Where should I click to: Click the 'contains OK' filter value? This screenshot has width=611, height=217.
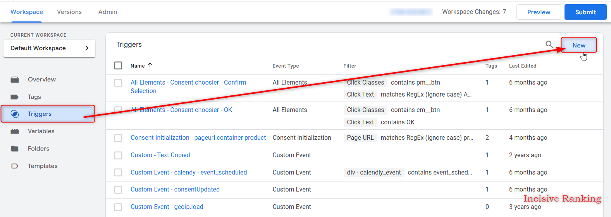pos(398,122)
